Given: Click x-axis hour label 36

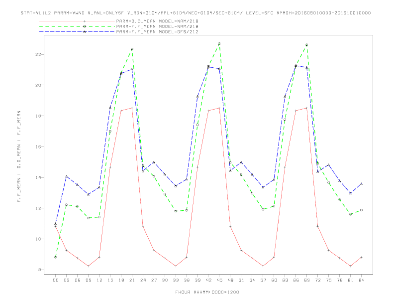Looking at the screenshot, I should (187, 280).
